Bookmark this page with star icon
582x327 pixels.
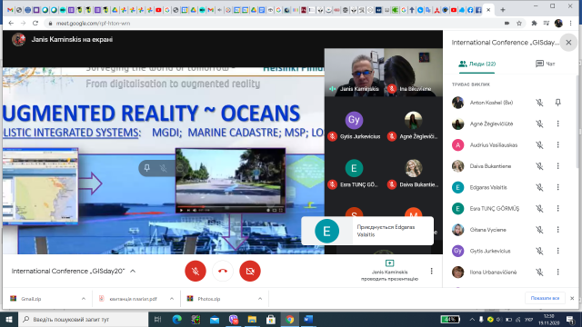pos(519,23)
